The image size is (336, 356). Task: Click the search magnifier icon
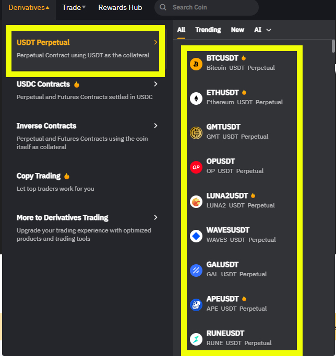click(163, 7)
